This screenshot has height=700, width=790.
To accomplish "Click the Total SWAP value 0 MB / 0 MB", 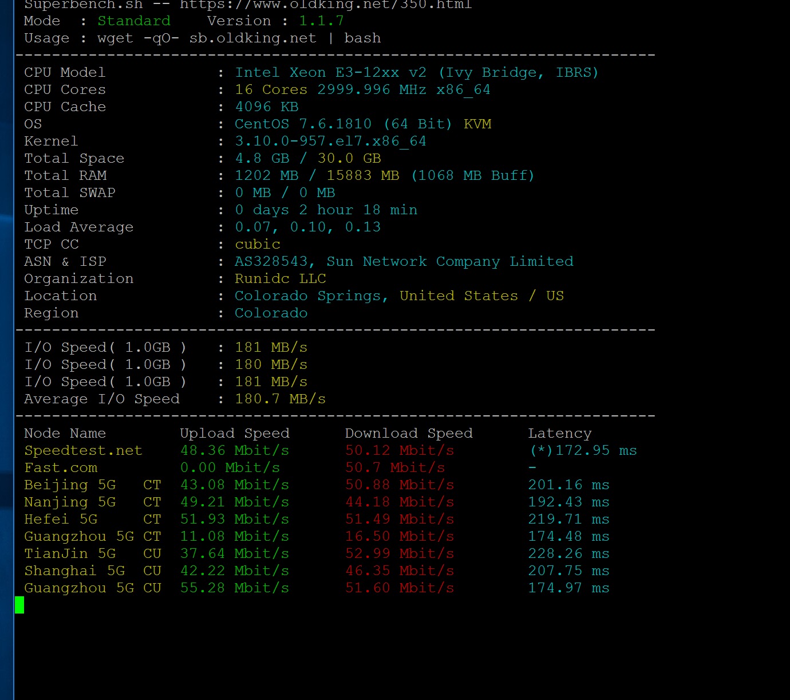I will (285, 193).
